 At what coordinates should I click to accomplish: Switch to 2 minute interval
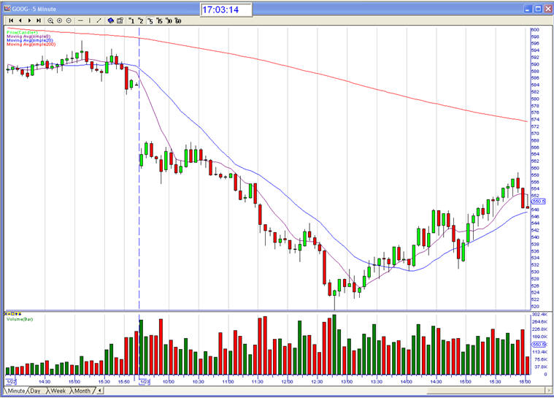[141, 21]
